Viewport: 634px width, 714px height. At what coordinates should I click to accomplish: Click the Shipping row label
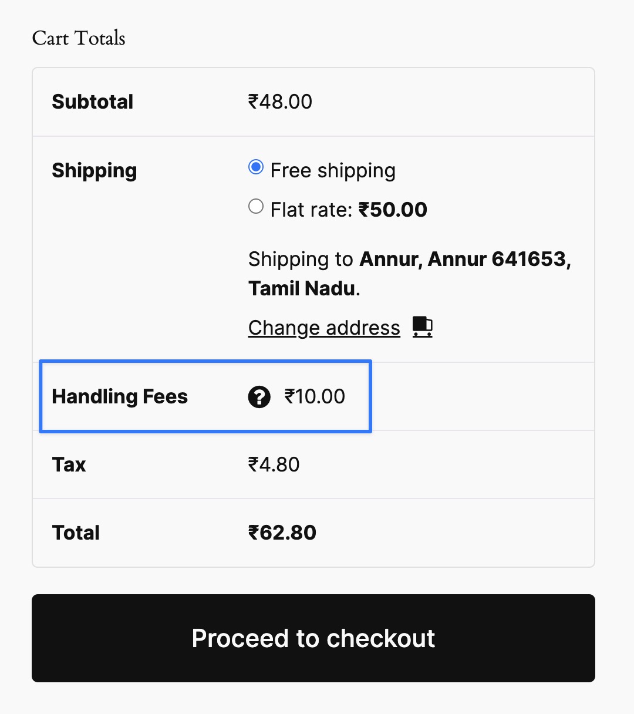point(95,171)
